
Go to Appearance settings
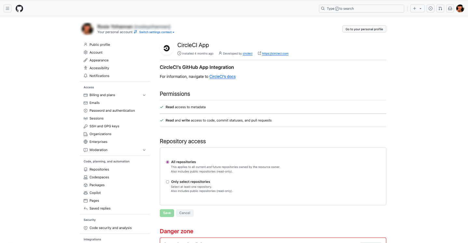(x=99, y=60)
